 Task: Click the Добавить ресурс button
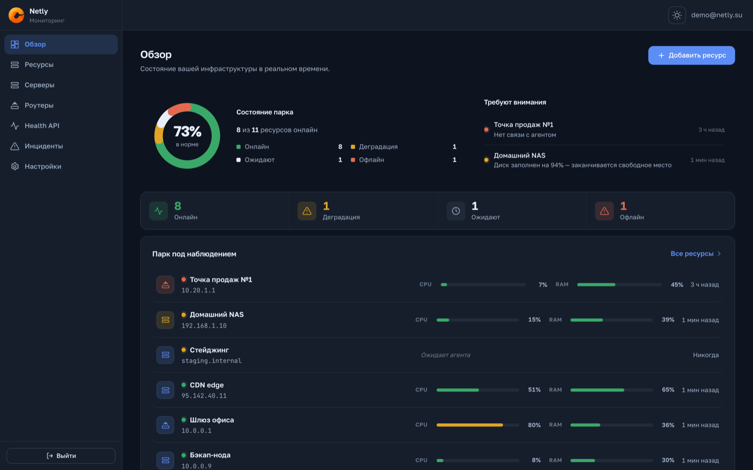(x=691, y=55)
